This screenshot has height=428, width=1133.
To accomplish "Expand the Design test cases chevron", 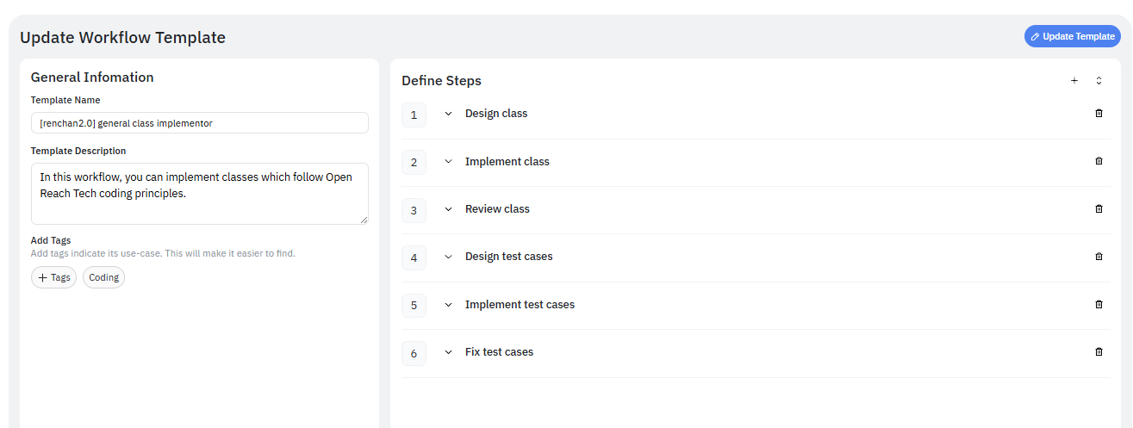I will [448, 257].
